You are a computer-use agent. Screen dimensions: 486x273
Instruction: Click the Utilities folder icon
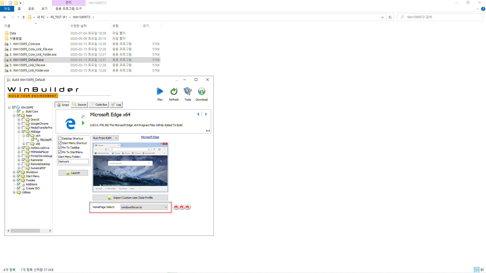tap(19, 192)
